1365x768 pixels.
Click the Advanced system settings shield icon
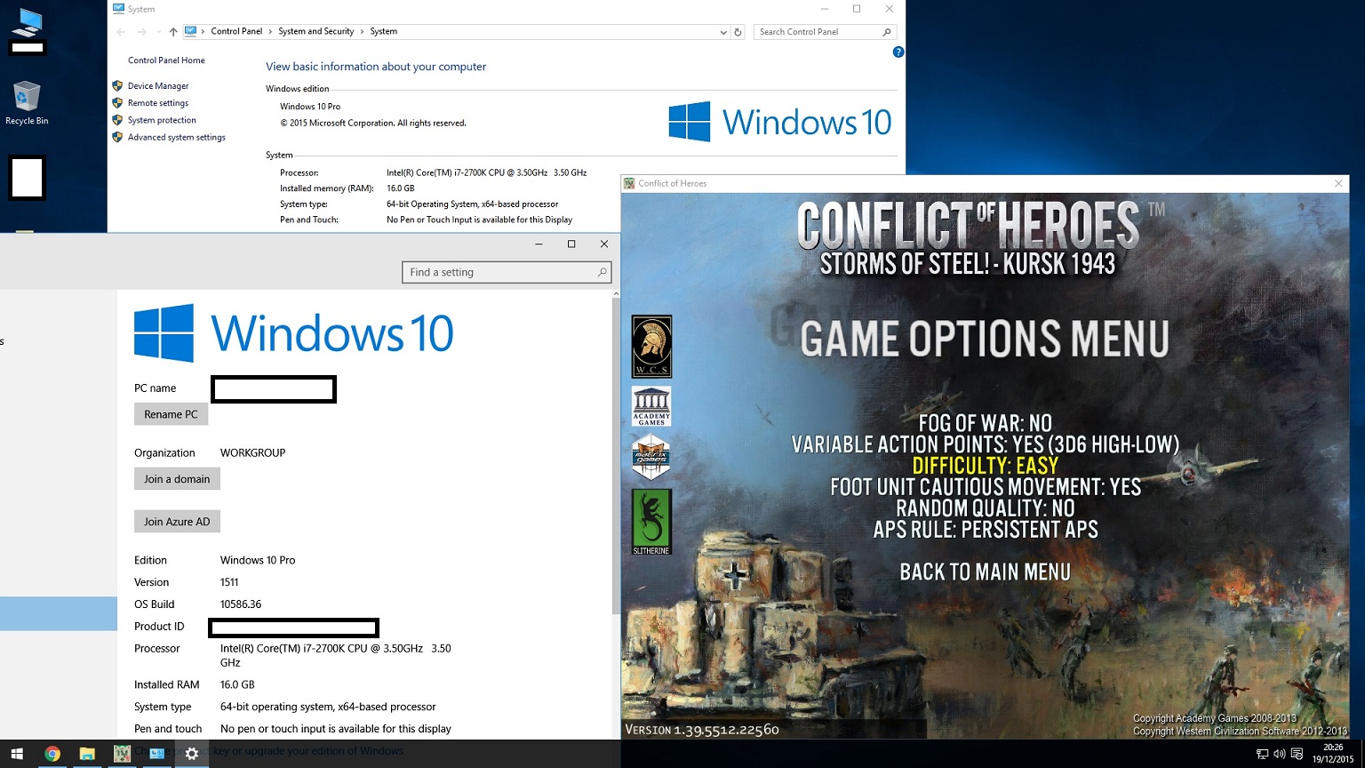click(x=117, y=137)
